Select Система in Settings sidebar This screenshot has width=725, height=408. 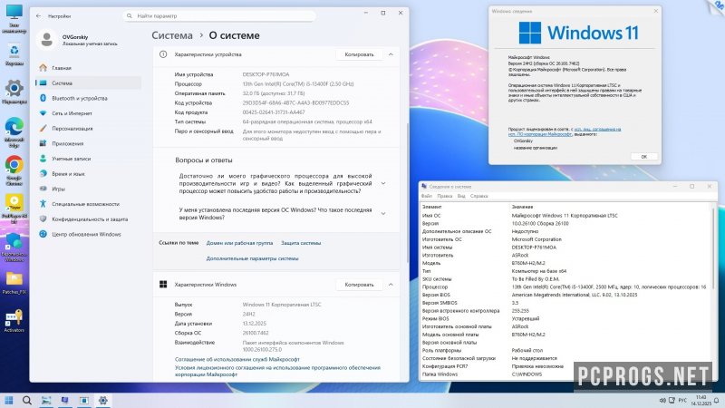pos(88,83)
